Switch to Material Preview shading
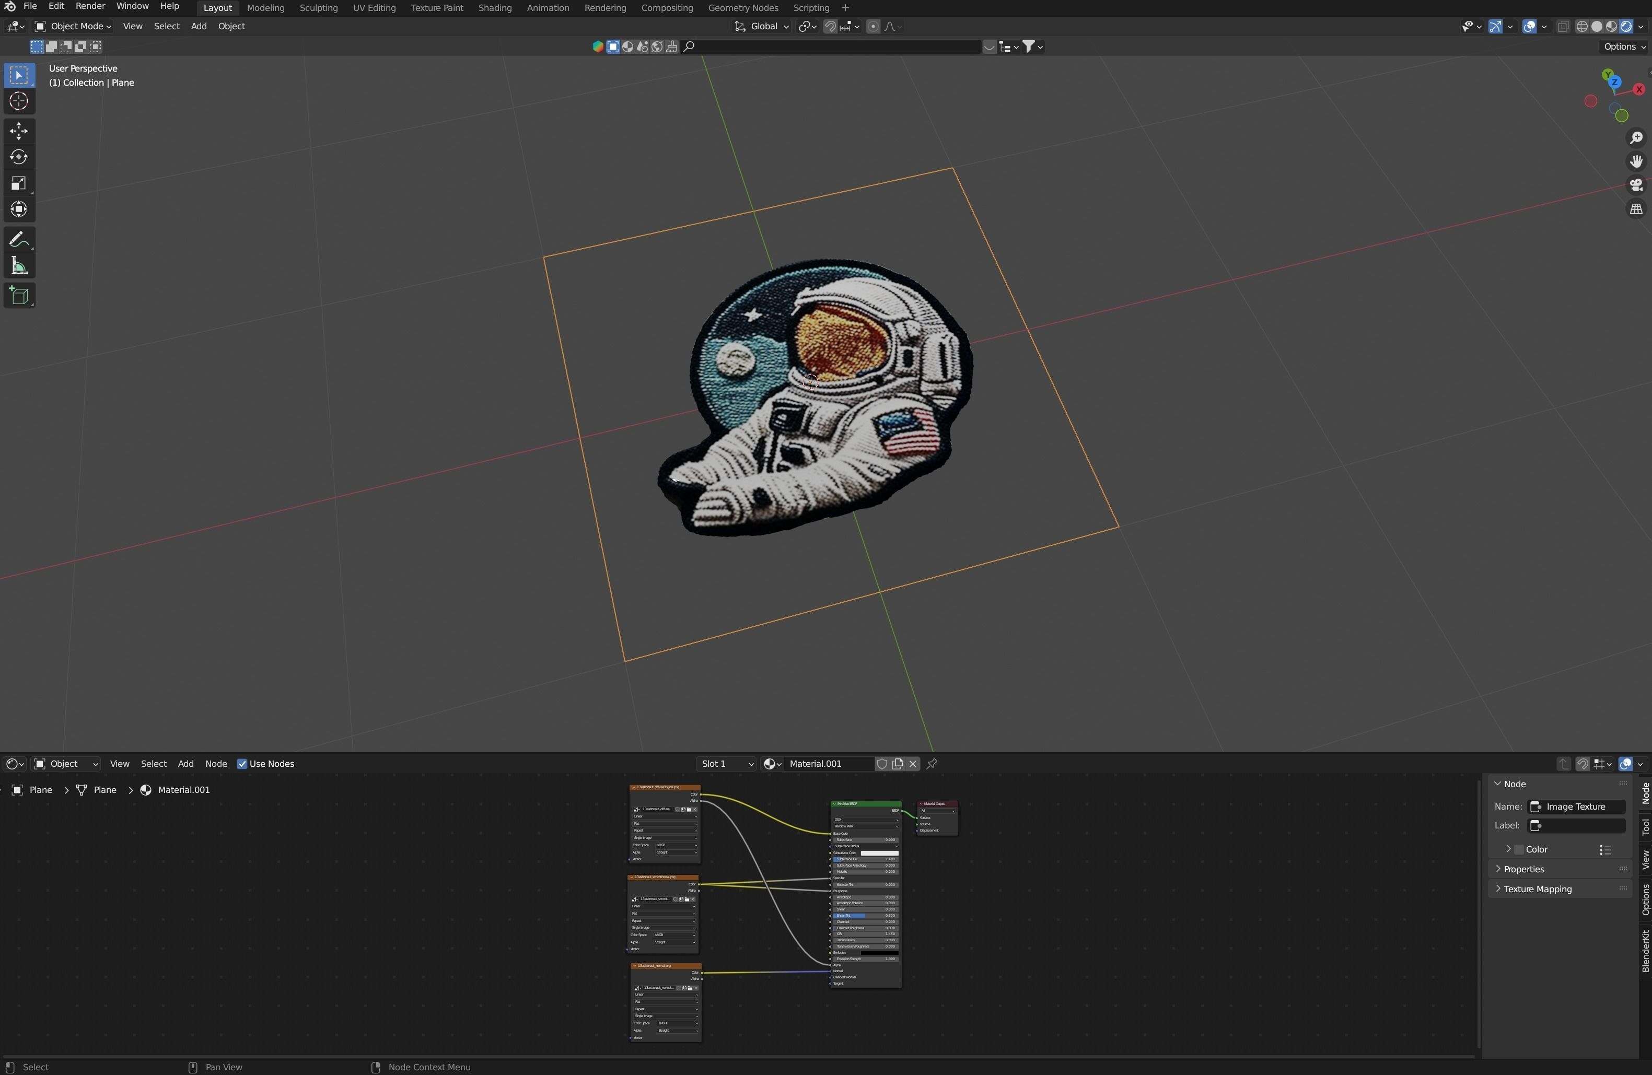 pos(1611,26)
